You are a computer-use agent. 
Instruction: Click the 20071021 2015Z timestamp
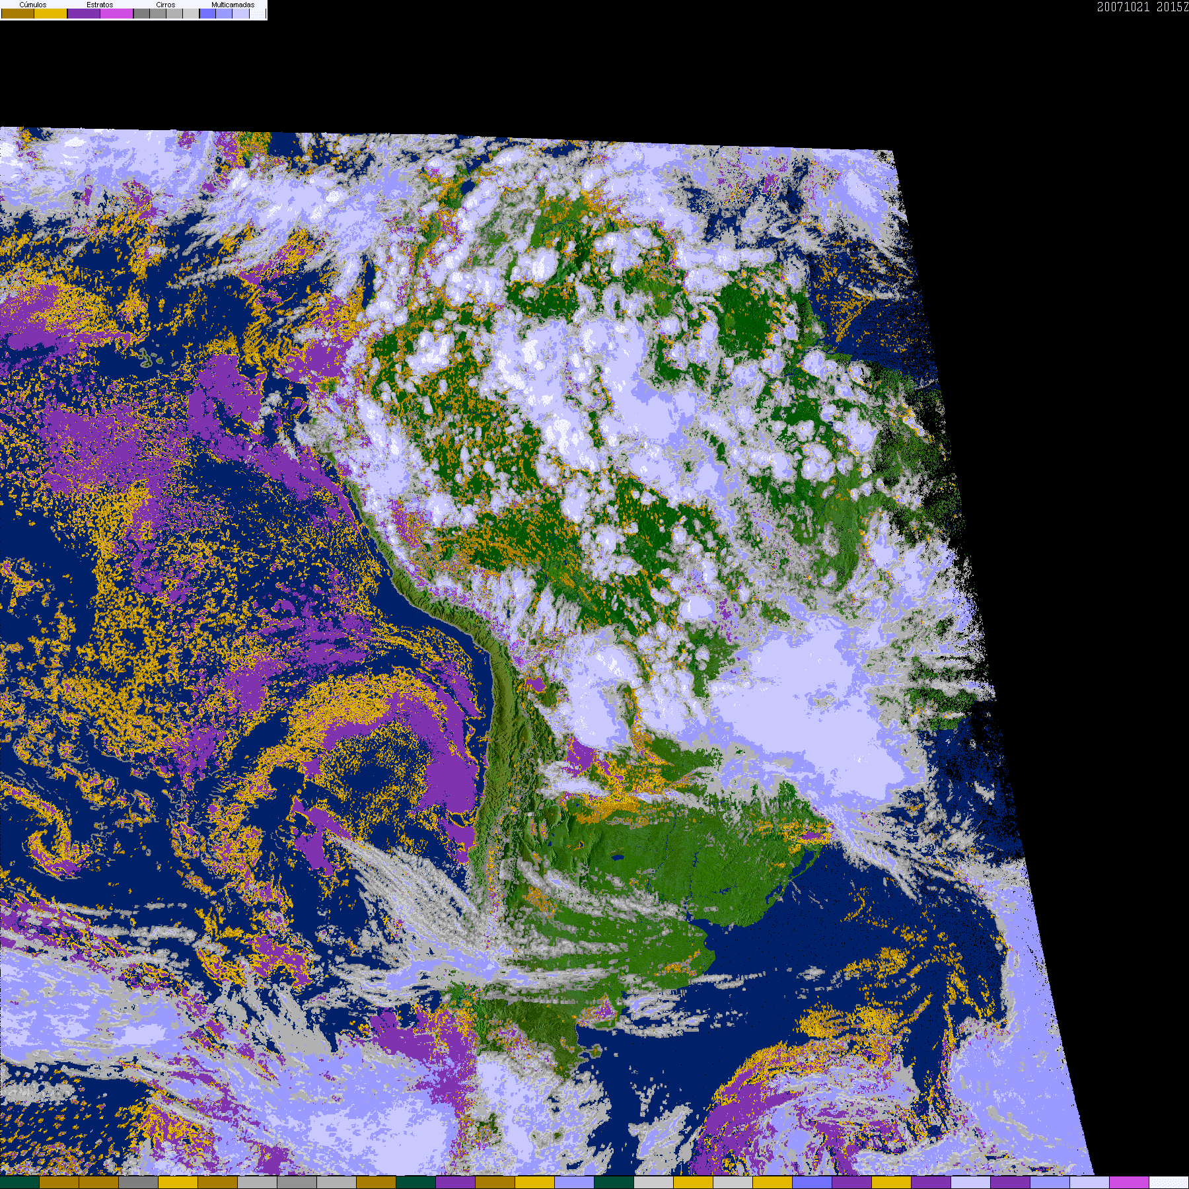[1143, 7]
